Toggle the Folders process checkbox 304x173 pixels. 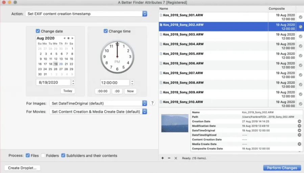43,155
